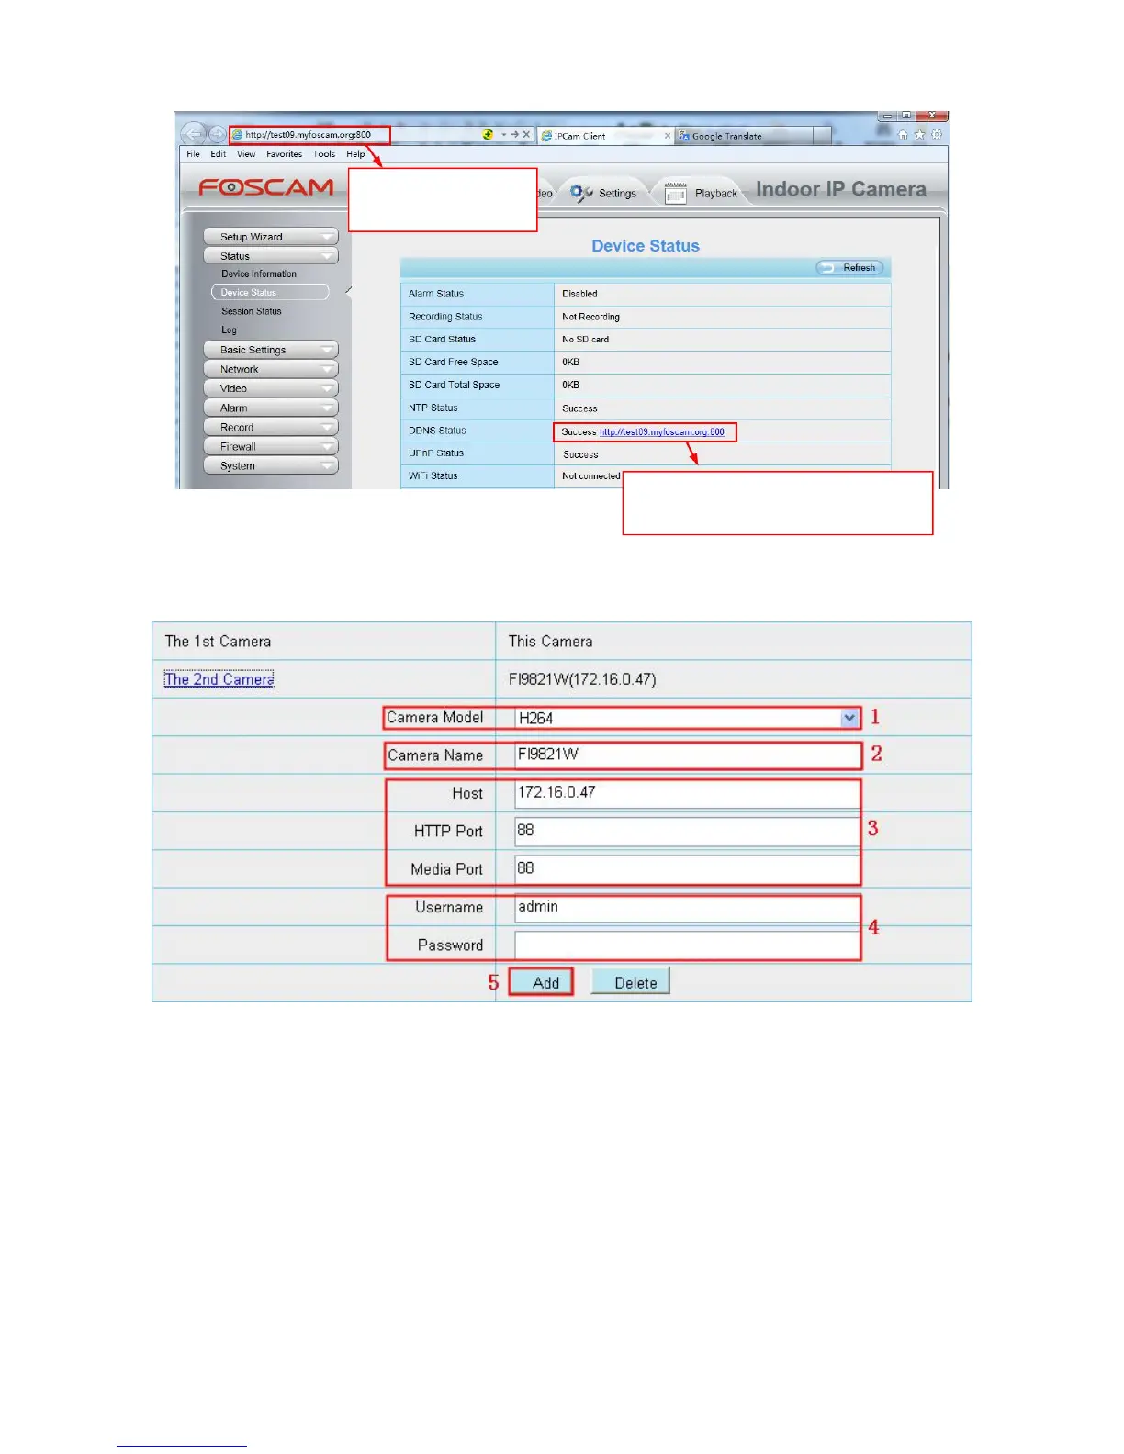Click the 'Alarm Status' row label
Screen dimensions: 1124x1454
click(436, 294)
